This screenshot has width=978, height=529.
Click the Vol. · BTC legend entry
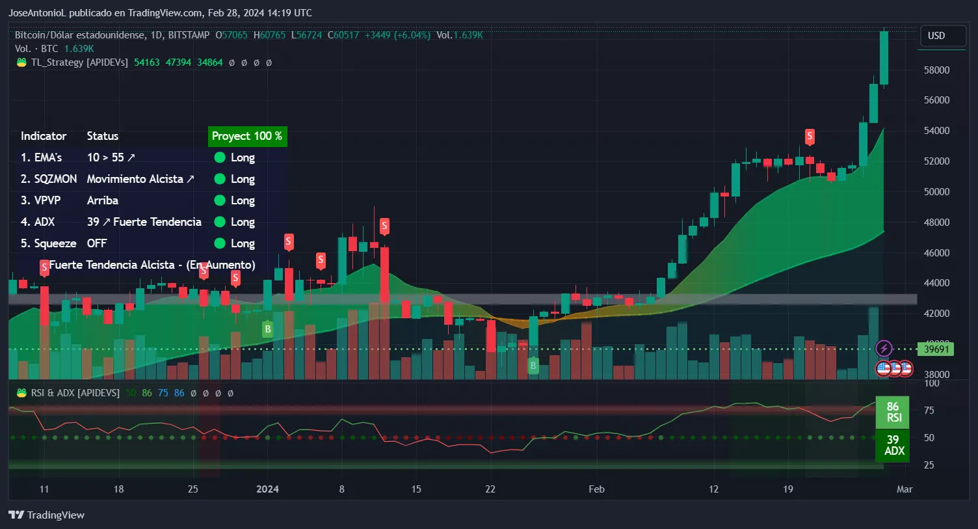(x=36, y=49)
